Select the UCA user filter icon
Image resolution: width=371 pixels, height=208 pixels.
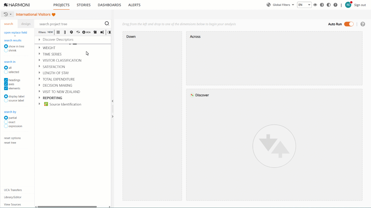(x=86, y=32)
